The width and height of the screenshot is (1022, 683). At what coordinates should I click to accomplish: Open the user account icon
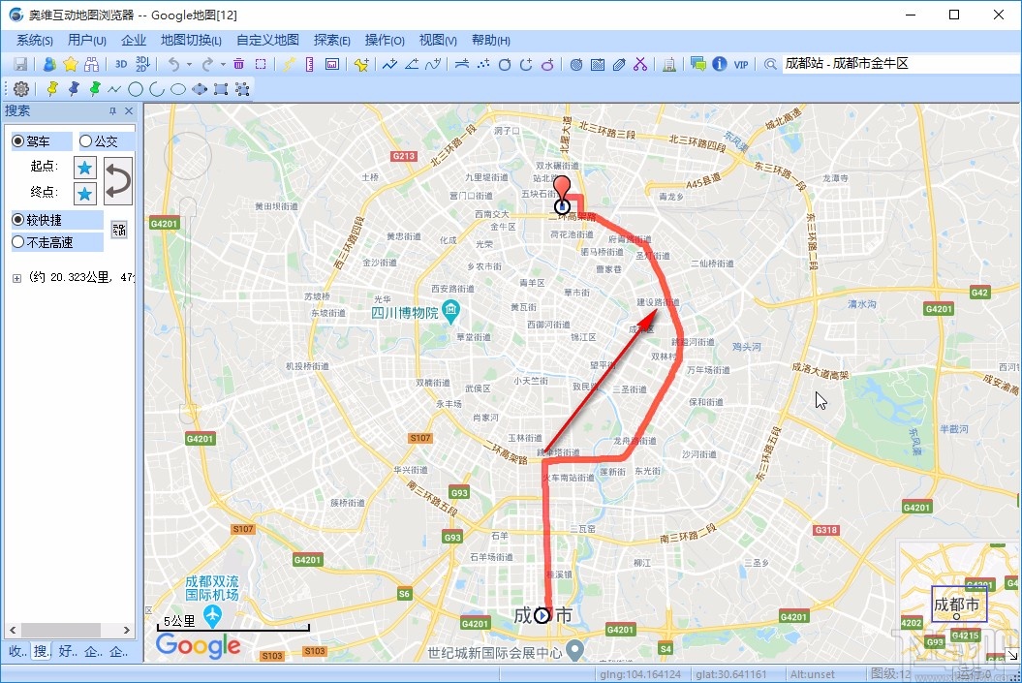49,64
